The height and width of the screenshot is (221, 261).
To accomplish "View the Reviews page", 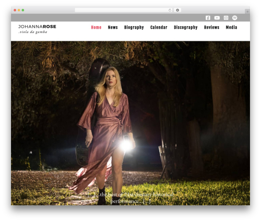I will (211, 27).
